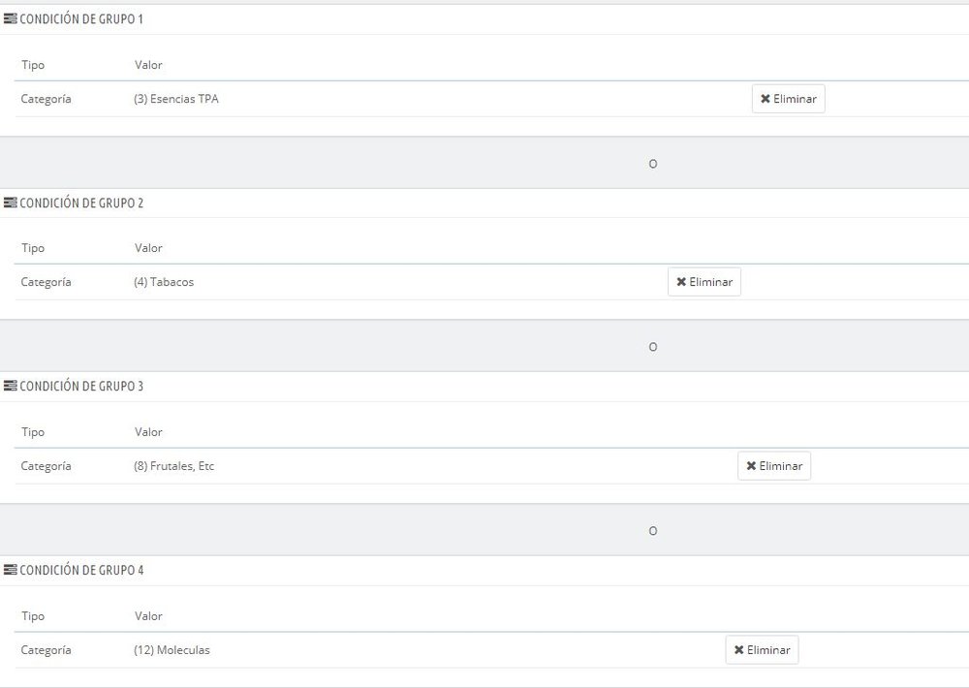The height and width of the screenshot is (688, 969).
Task: Click the O separator above group 4
Action: pos(652,531)
